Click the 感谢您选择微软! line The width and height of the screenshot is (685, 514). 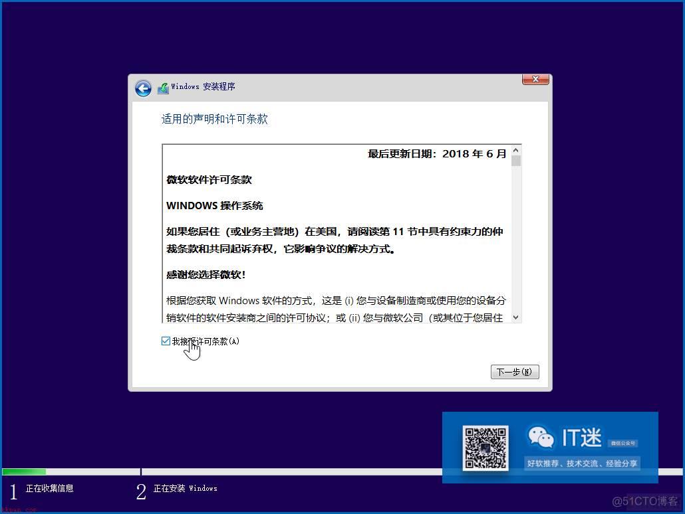pyautogui.click(x=205, y=274)
